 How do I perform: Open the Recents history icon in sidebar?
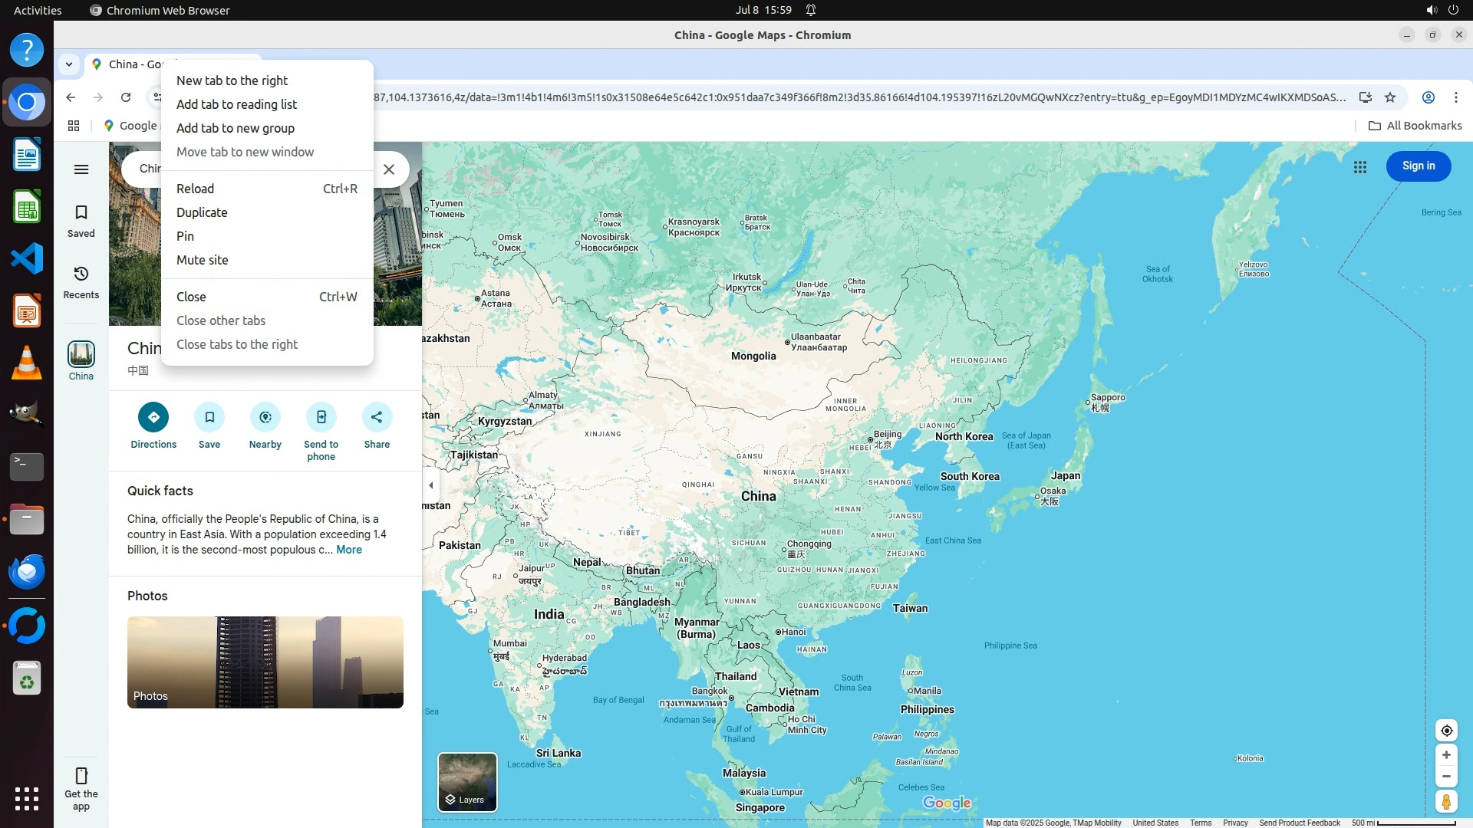tap(81, 274)
